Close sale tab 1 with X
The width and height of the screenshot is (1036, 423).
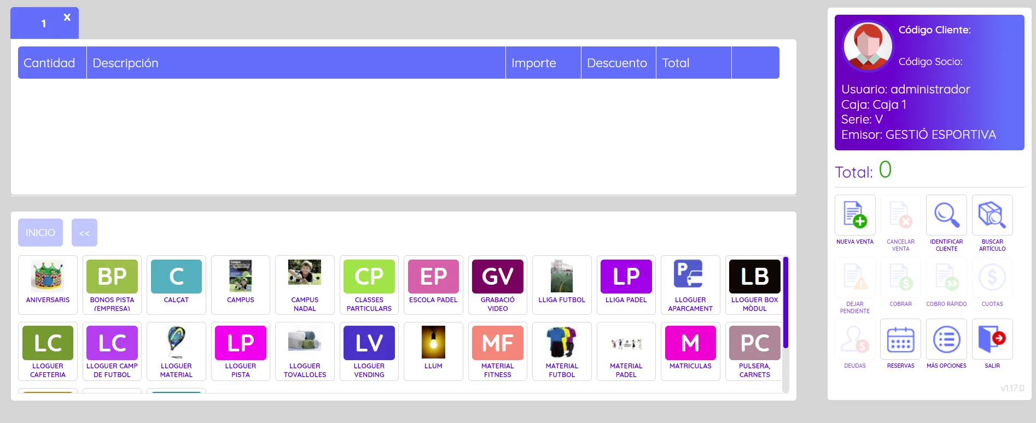point(67,17)
